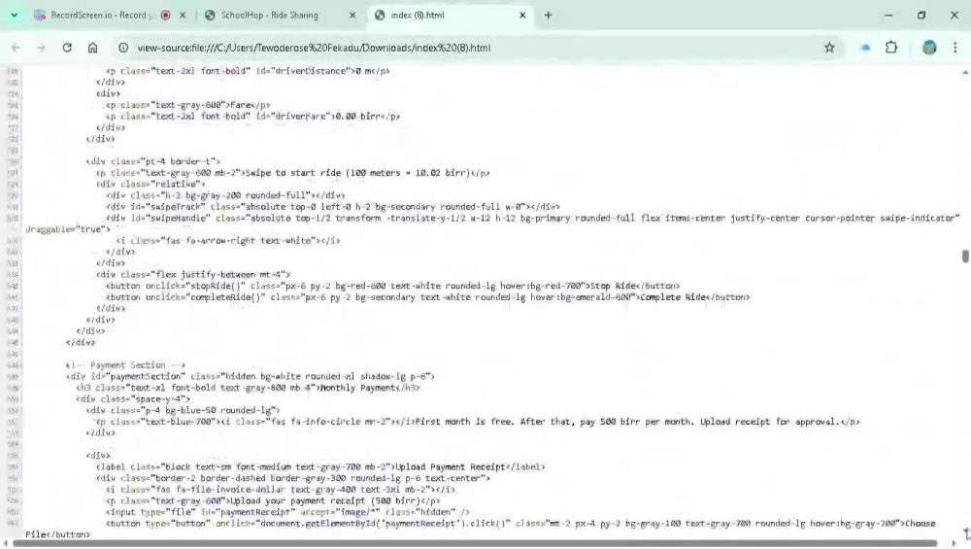Click the "driverFare" id text
971x549 pixels.
pyautogui.click(x=301, y=116)
